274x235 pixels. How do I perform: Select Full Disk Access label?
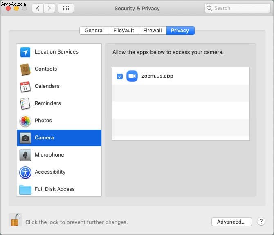(x=55, y=189)
